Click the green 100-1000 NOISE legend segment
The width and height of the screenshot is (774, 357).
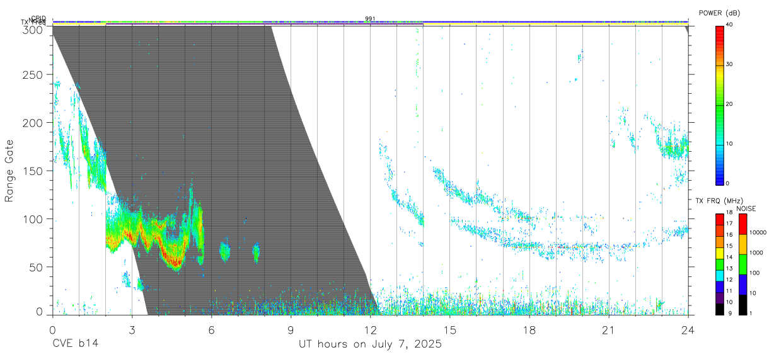click(742, 264)
